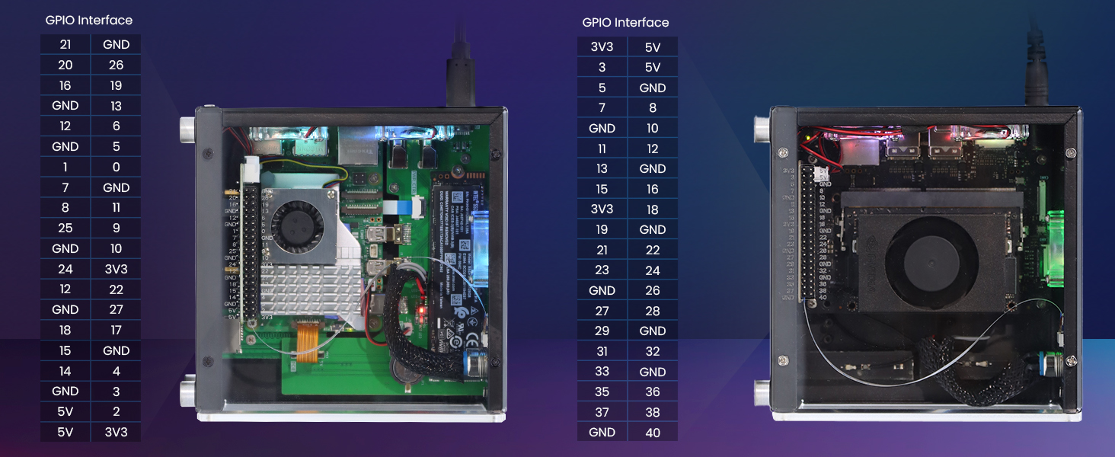The image size is (1115, 457).
Task: Select the cell labeled 6
Action: (116, 126)
